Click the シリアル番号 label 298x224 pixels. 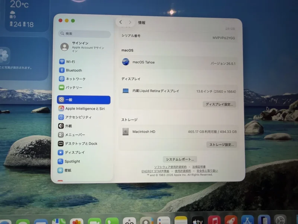point(131,35)
